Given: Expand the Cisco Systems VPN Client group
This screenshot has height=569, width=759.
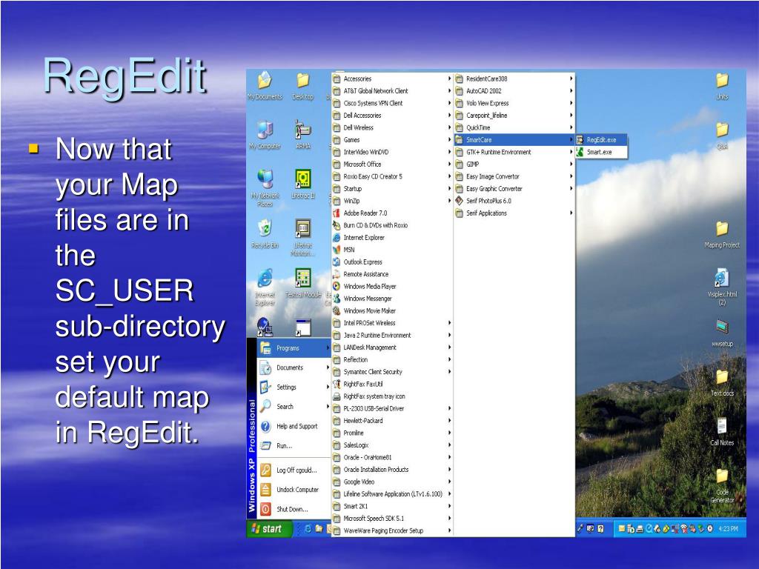Looking at the screenshot, I should (392, 103).
